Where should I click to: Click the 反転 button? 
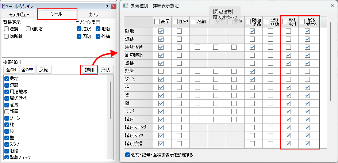45,69
